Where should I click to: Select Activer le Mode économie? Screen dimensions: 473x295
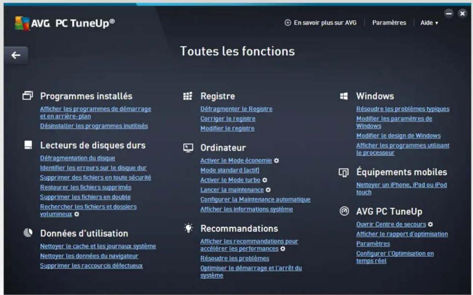click(x=236, y=161)
